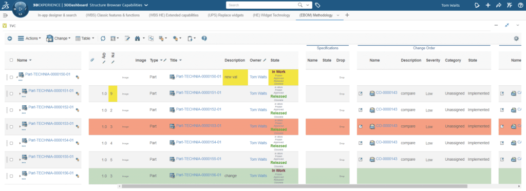This screenshot has height=191, width=526.
Task: Switch to (WBS HE) Extended capabilities tab
Action: 174,15
